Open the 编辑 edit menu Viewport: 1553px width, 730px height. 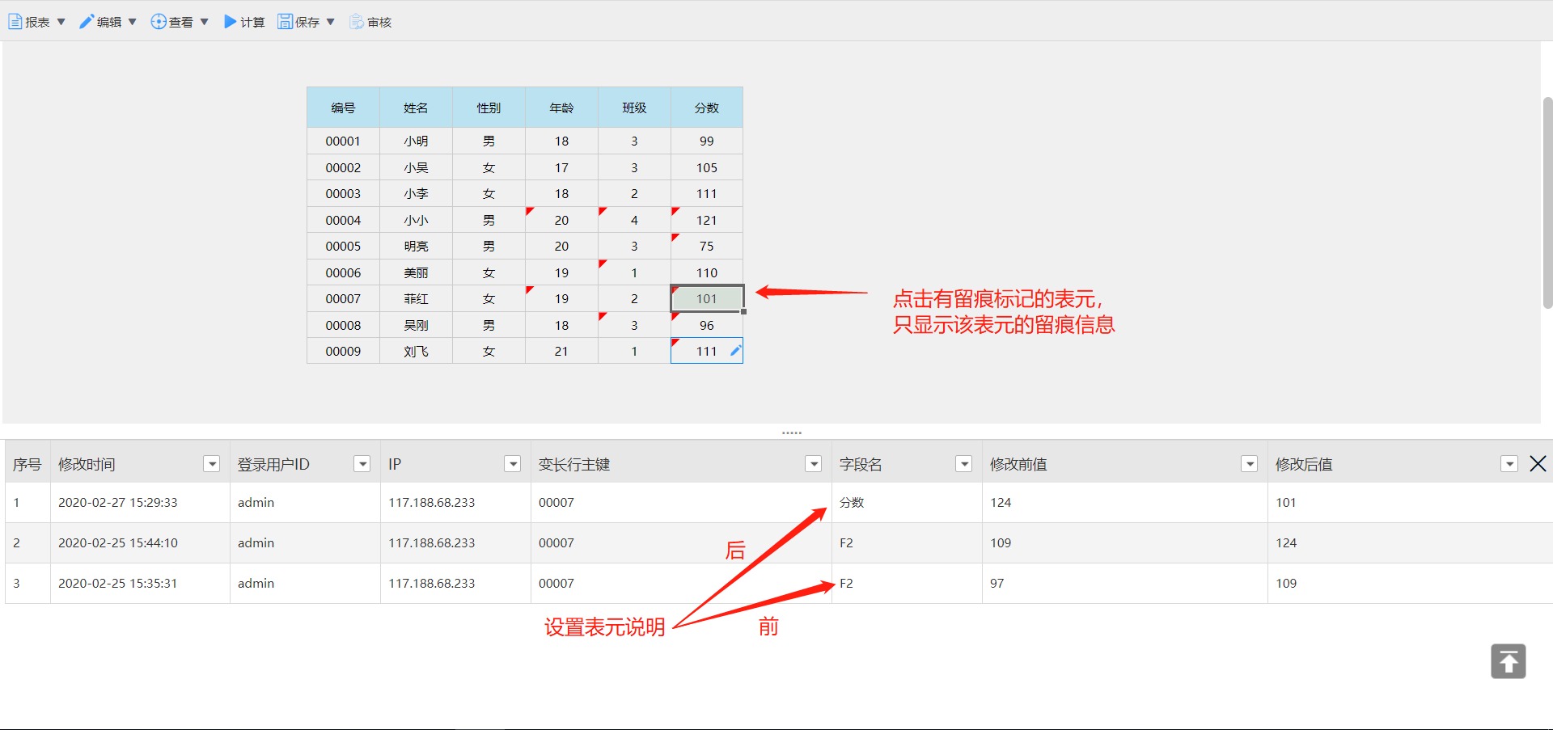(x=108, y=22)
